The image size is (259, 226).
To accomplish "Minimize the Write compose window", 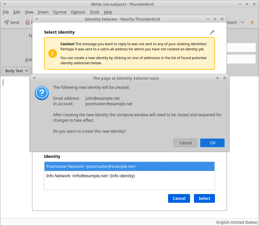I will click(x=240, y=4).
